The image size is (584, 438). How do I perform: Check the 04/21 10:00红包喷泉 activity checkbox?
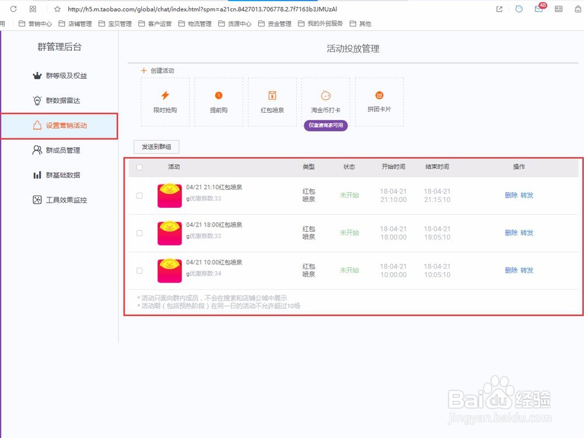click(x=139, y=270)
